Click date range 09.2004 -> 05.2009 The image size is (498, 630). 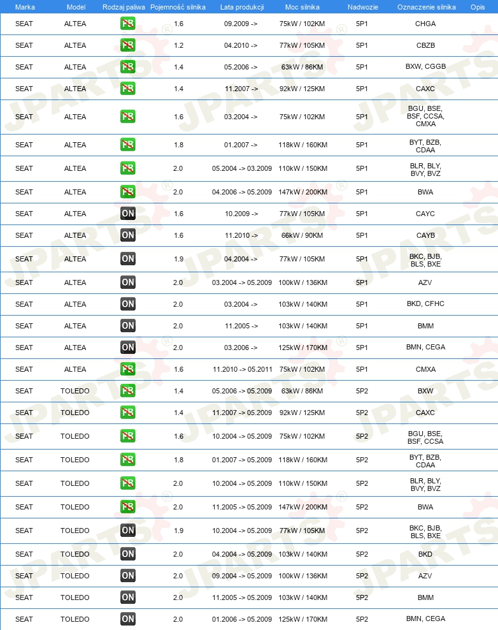[x=242, y=576]
